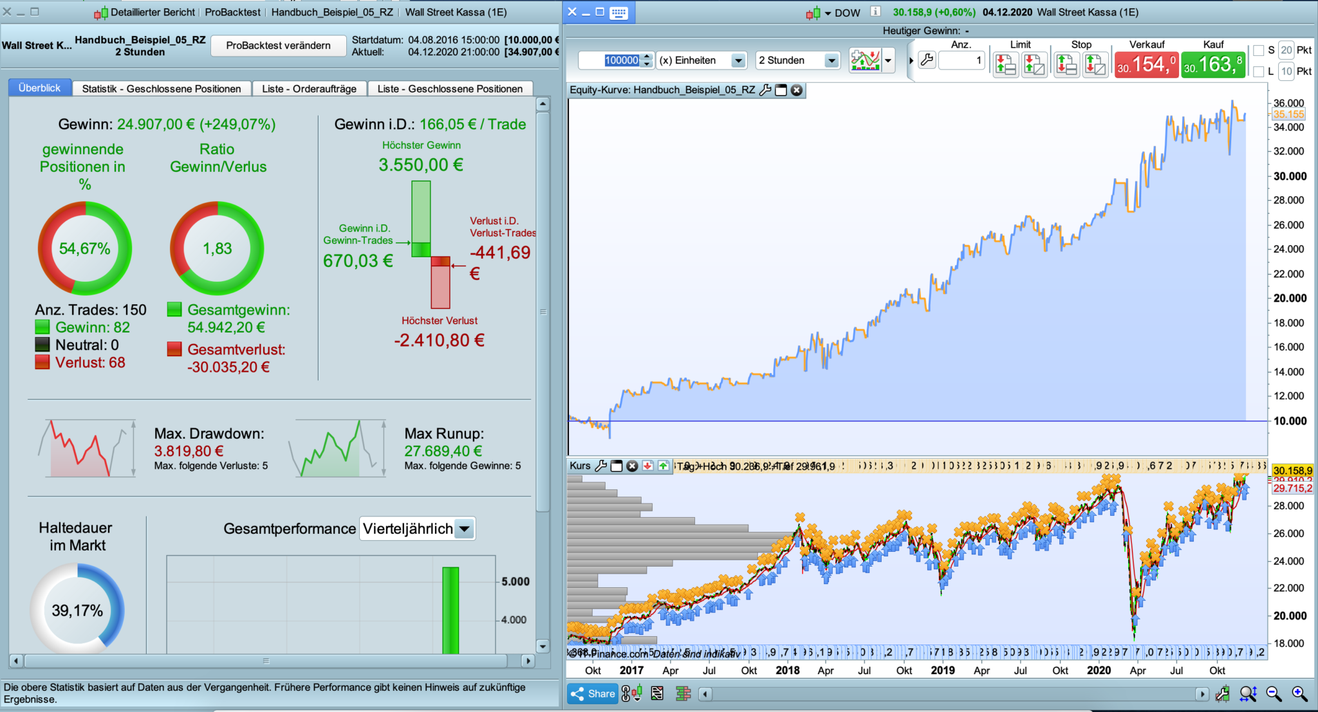This screenshot has height=712, width=1318.
Task: Open the 2 Stunden timeframe dropdown
Action: (831, 60)
